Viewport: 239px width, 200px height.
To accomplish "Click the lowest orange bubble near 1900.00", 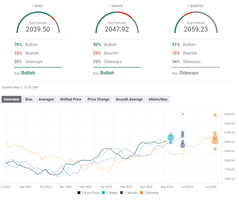I will tap(215, 149).
